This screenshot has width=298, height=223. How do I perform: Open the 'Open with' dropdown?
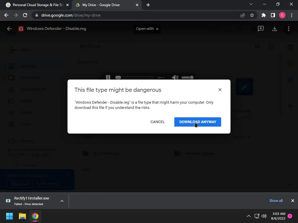[147, 29]
